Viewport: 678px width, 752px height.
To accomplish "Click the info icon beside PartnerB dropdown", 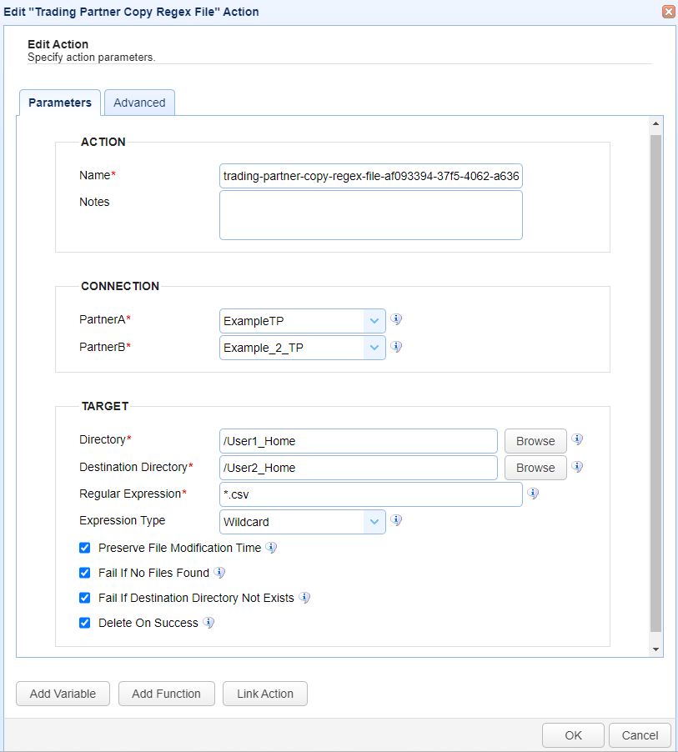I will (397, 347).
